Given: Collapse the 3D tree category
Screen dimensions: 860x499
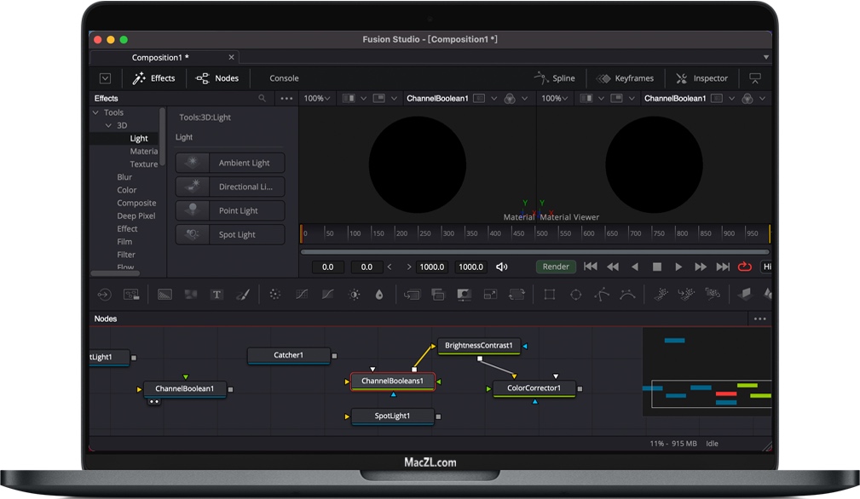Looking at the screenshot, I should (x=108, y=125).
